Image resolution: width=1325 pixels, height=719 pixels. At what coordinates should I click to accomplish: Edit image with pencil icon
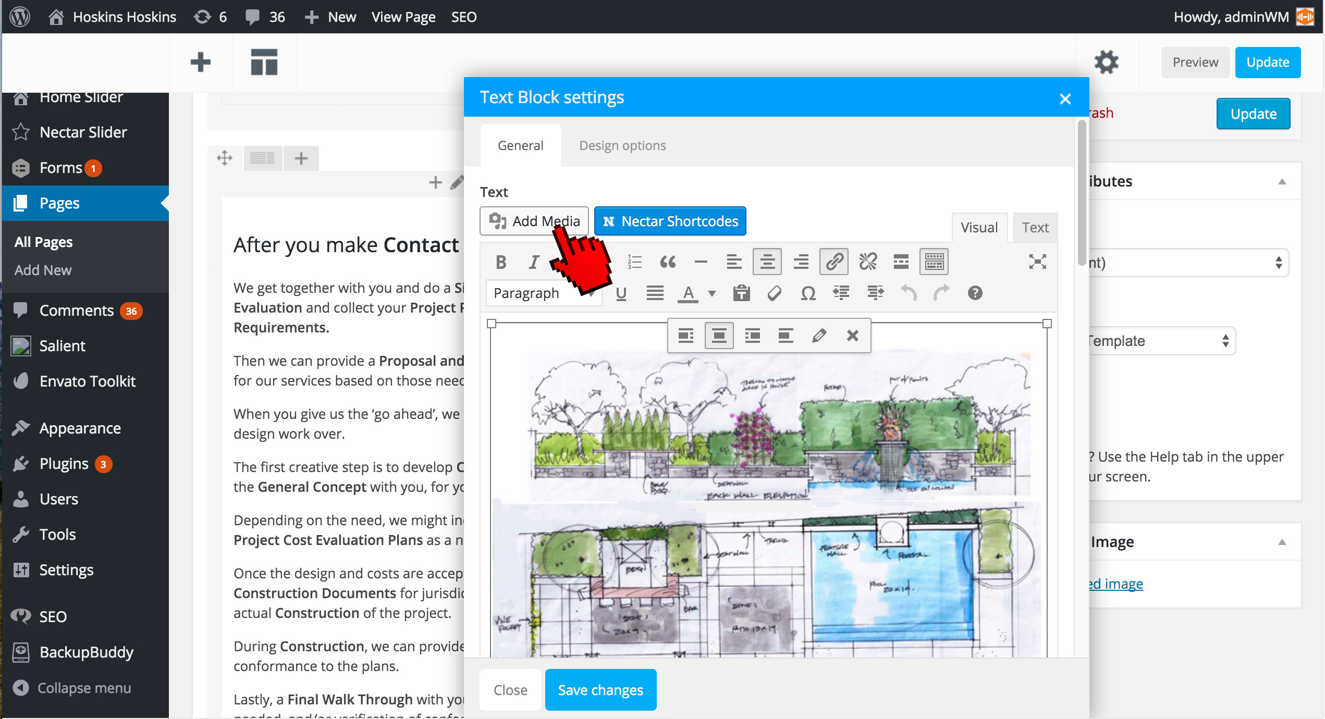819,336
